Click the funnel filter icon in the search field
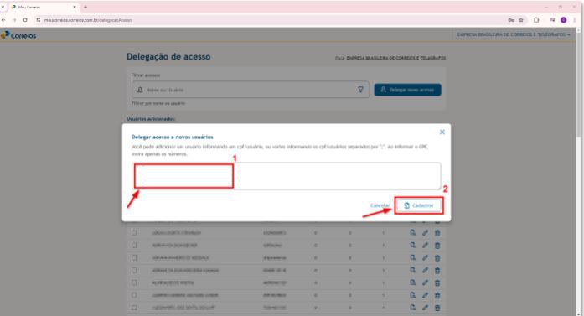The image size is (584, 316). pyautogui.click(x=360, y=90)
